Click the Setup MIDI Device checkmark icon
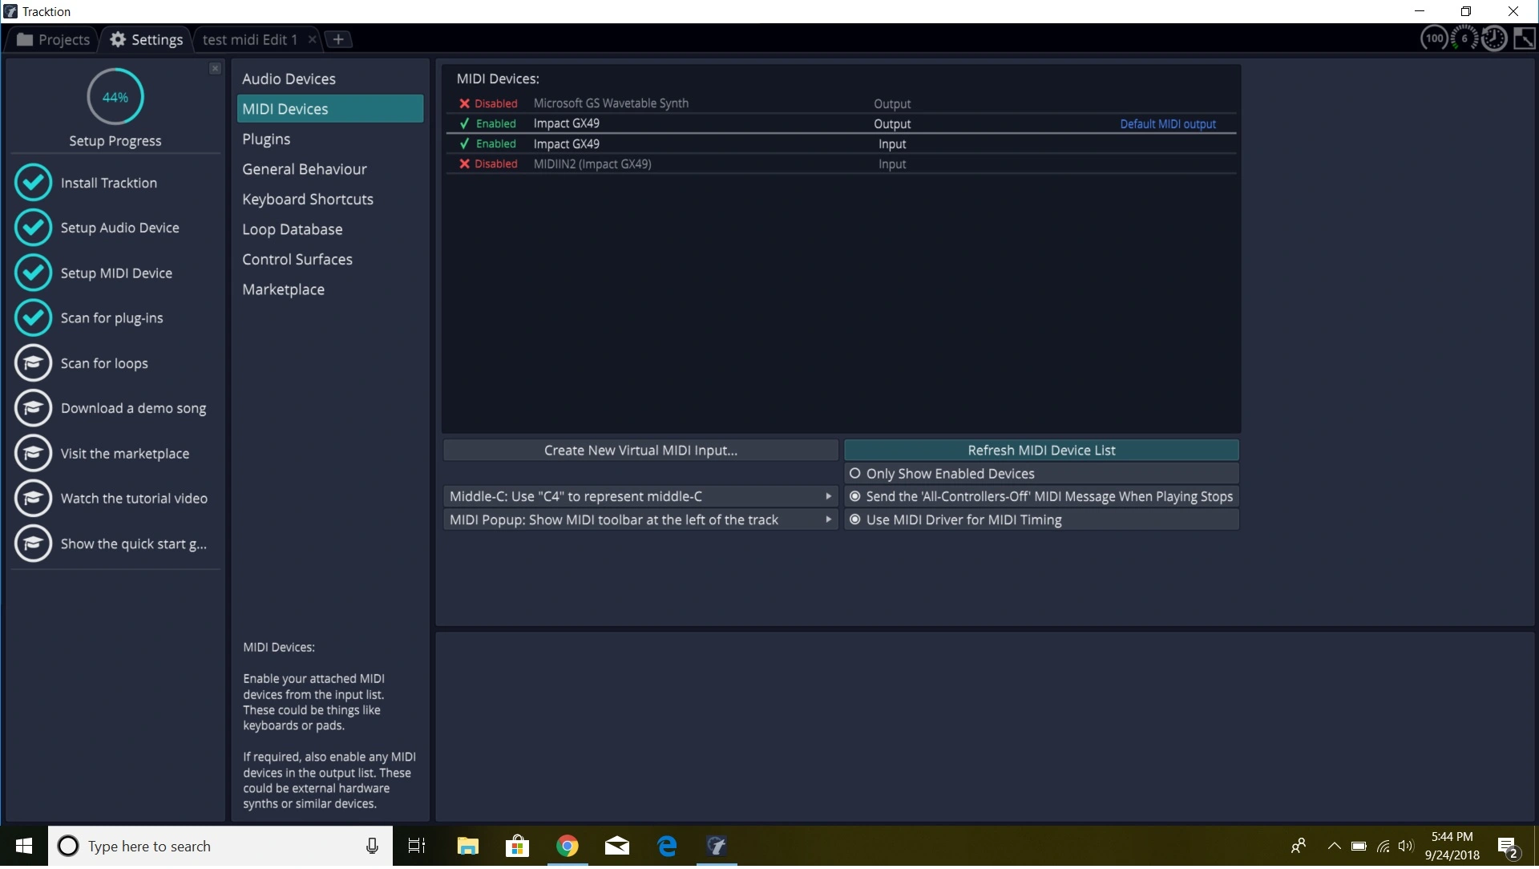The width and height of the screenshot is (1539, 869). [33, 273]
